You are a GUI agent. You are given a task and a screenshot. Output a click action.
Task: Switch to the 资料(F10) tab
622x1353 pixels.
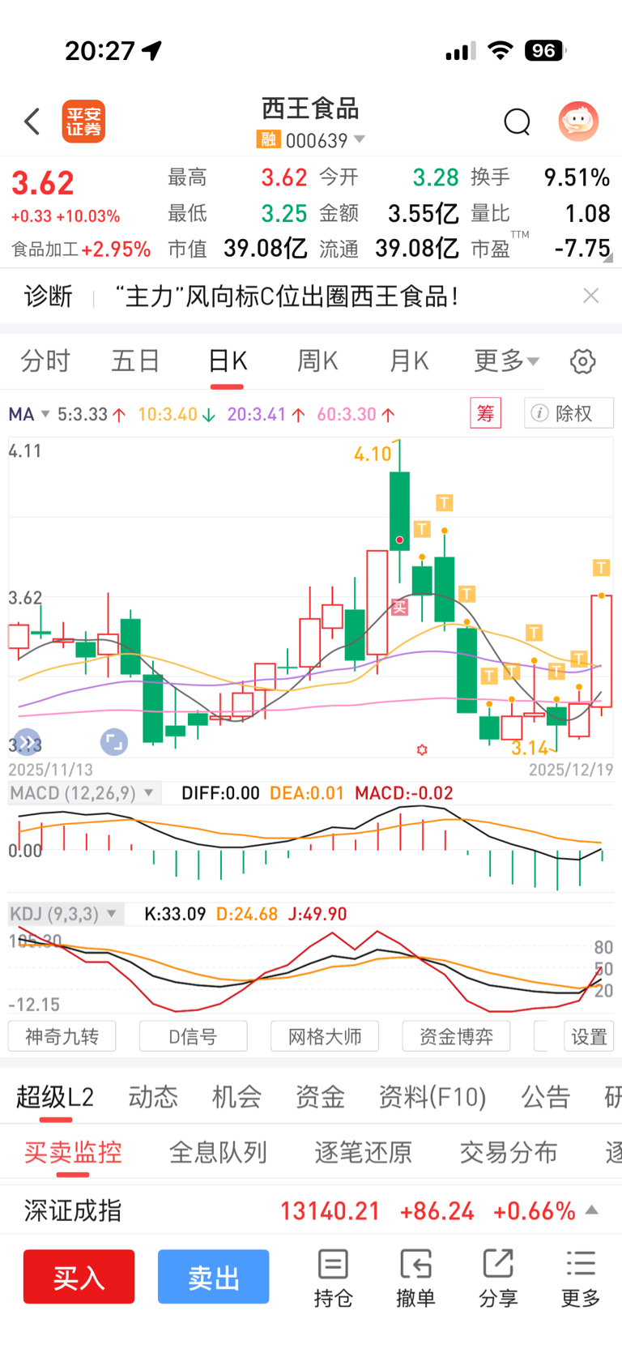pos(432,1097)
